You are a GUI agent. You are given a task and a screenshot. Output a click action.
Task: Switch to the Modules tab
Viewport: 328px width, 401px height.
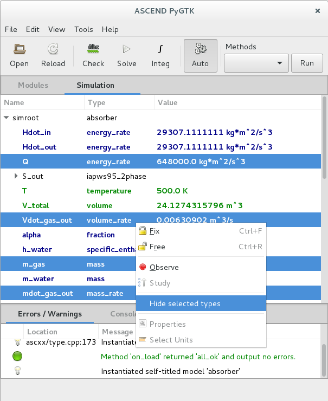tap(33, 85)
